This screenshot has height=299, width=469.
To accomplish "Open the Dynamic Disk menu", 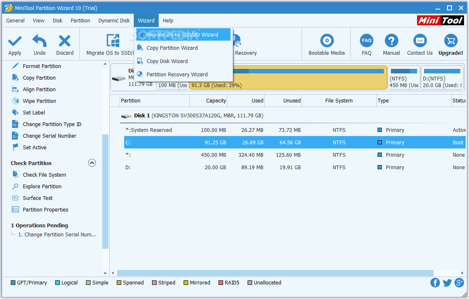I will [114, 21].
